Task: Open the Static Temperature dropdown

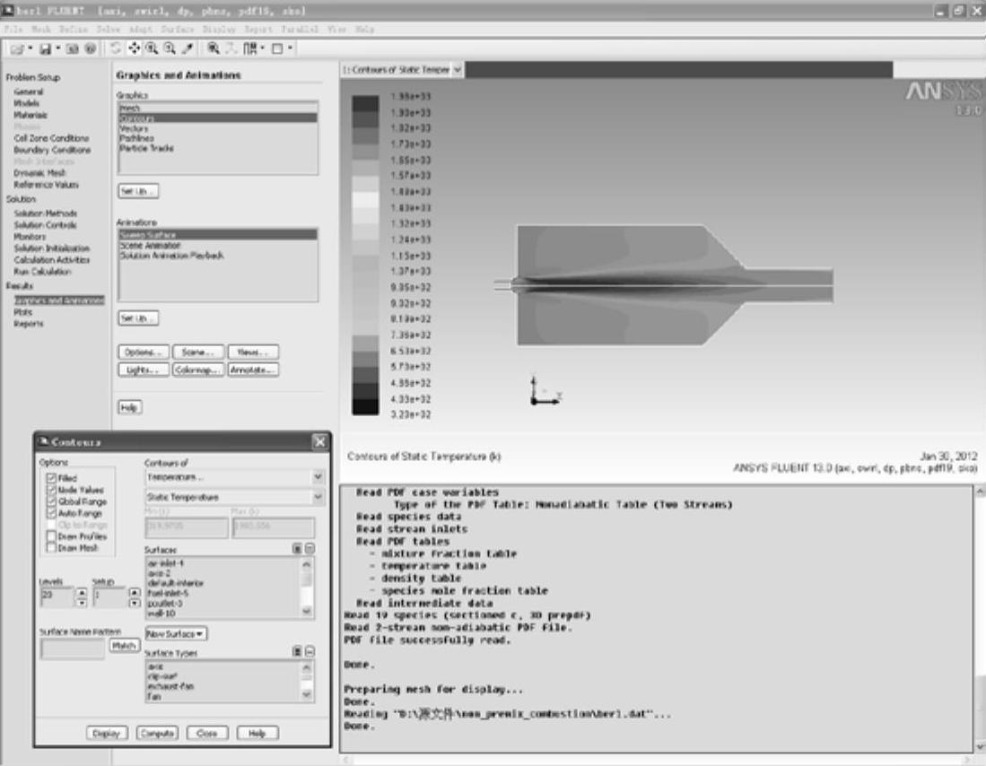Action: (x=318, y=497)
